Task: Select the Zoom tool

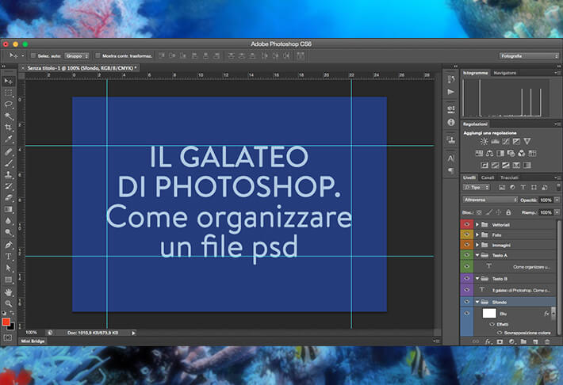Action: coord(9,303)
